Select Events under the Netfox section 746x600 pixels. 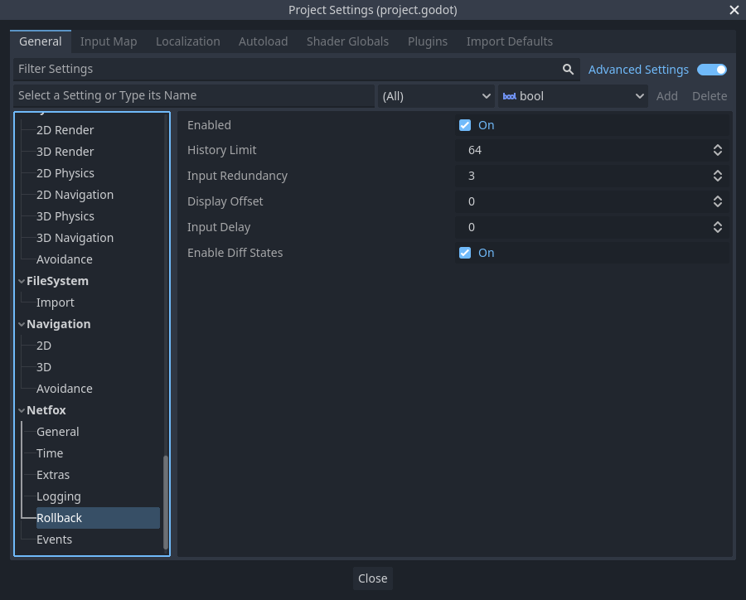(54, 539)
